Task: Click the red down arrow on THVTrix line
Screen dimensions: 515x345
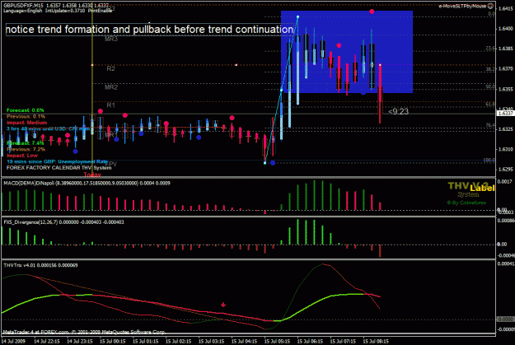Action: click(x=223, y=305)
